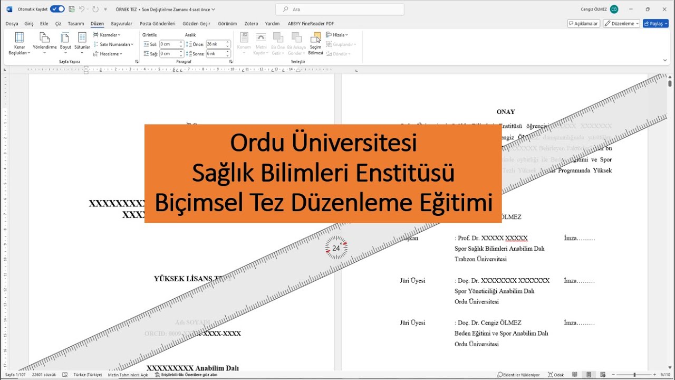This screenshot has height=380, width=675.
Task: Click the YÜKSEK LİSANS title text
Action: pyautogui.click(x=192, y=279)
